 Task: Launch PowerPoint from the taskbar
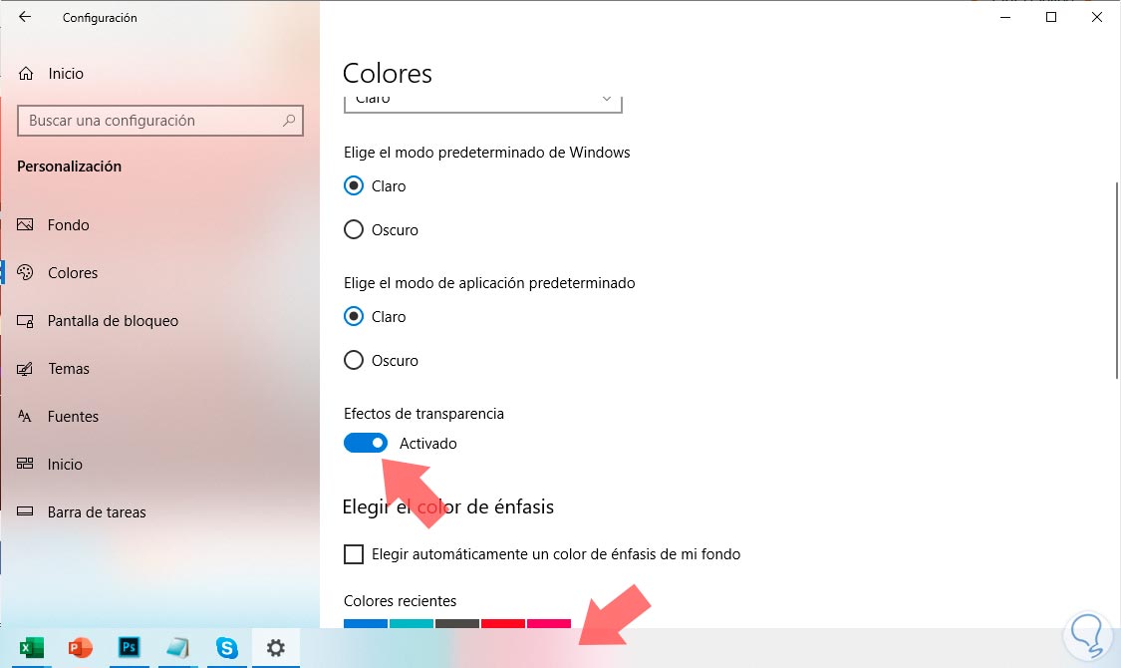(x=80, y=648)
